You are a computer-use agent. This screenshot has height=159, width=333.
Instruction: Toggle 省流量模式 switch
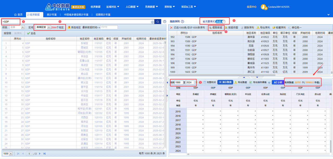point(220,21)
